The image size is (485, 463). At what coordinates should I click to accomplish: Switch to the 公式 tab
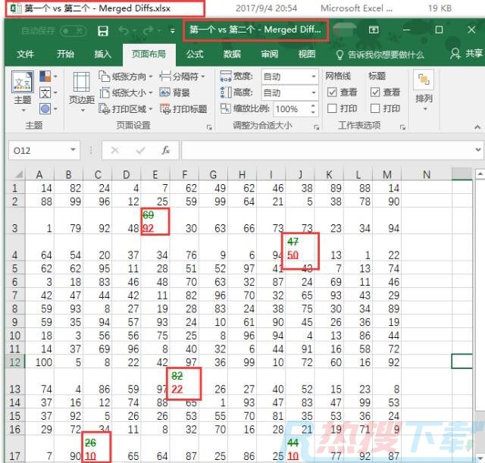(x=195, y=54)
